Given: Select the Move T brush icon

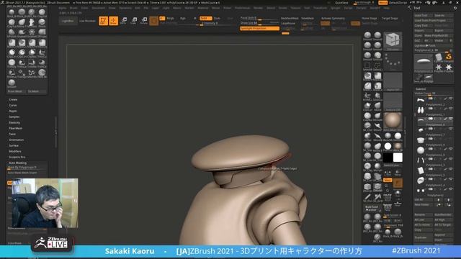Looking at the screenshot, I should point(22,22).
